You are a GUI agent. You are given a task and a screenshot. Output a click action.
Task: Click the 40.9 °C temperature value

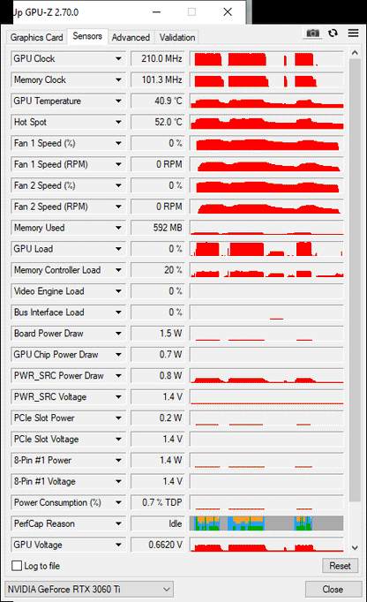157,101
